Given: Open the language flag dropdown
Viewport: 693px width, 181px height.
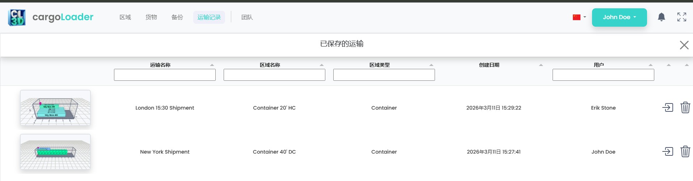Looking at the screenshot, I should (579, 17).
